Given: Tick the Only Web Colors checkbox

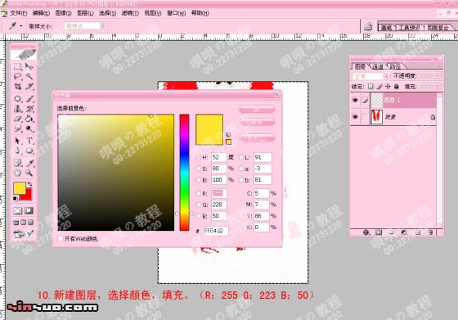Looking at the screenshot, I should coord(61,239).
